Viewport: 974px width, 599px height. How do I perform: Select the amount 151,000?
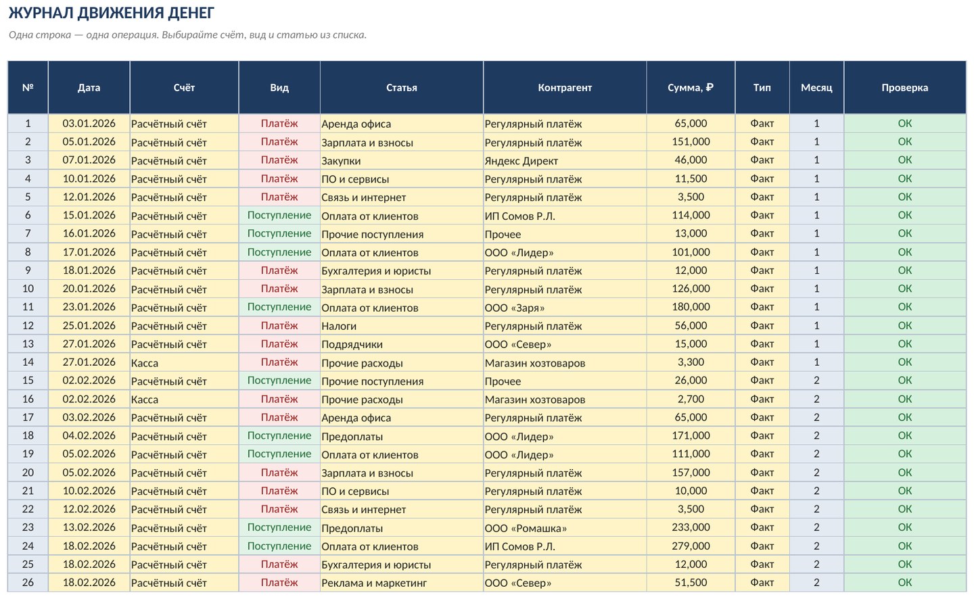click(691, 142)
